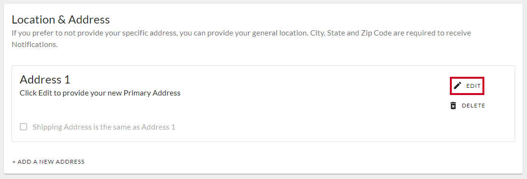Open the Add a New Address link

(x=48, y=162)
